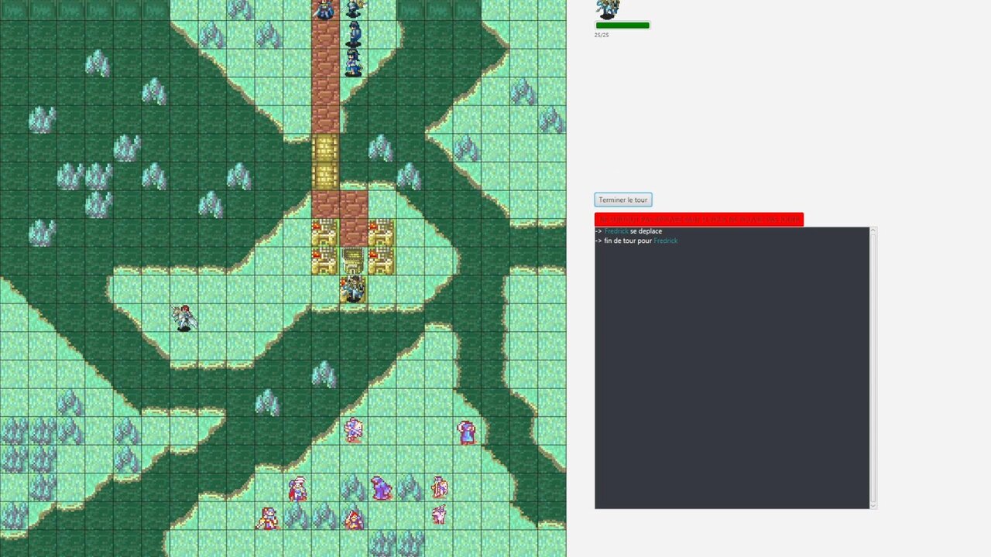Click the yellow stair tile touching the long brick road

coord(325,148)
